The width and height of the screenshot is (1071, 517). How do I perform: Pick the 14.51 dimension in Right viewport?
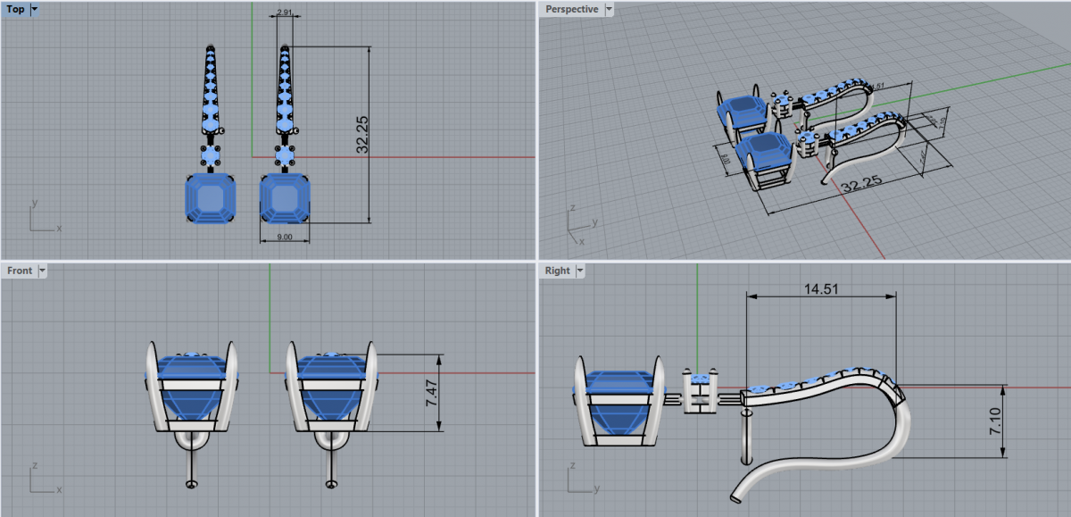820,289
